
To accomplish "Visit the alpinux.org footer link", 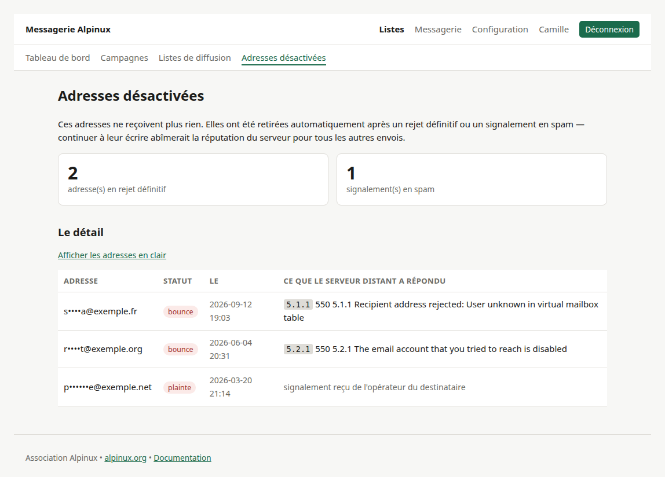I will point(125,458).
